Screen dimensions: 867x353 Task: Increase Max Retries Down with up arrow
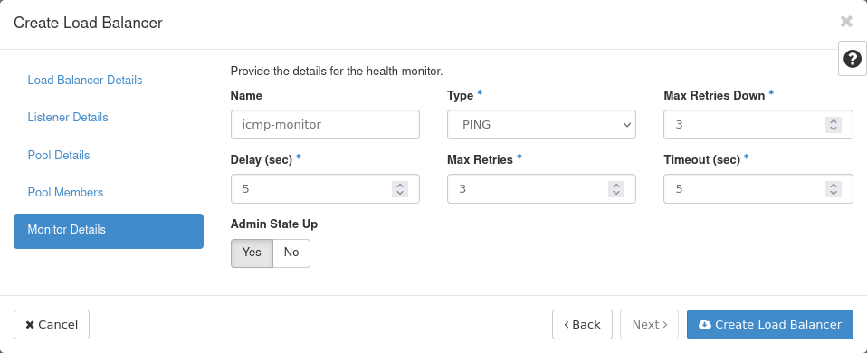833,121
